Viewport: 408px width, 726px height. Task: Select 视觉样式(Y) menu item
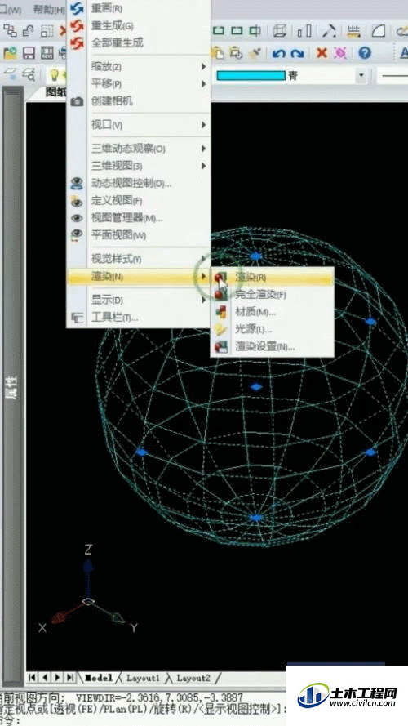click(x=139, y=260)
